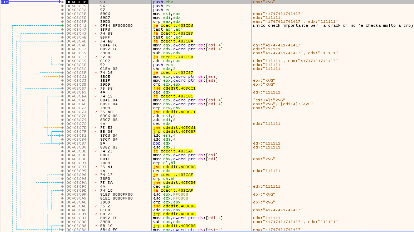
Task: Select opcode bytes 0F84 8F000000
Action: coord(116,26)
